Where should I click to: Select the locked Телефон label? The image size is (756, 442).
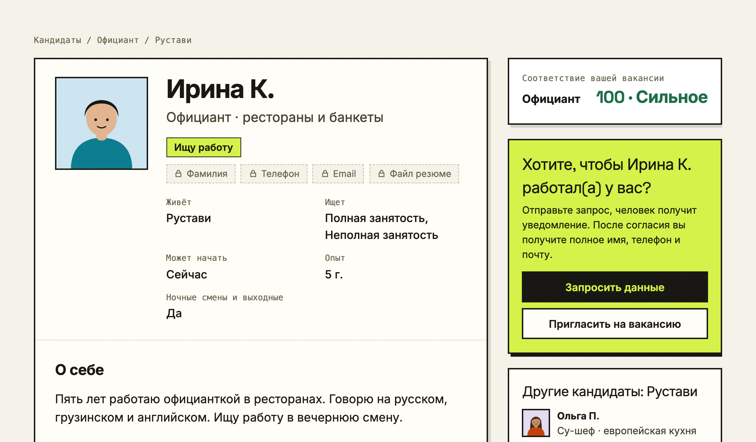click(x=280, y=174)
